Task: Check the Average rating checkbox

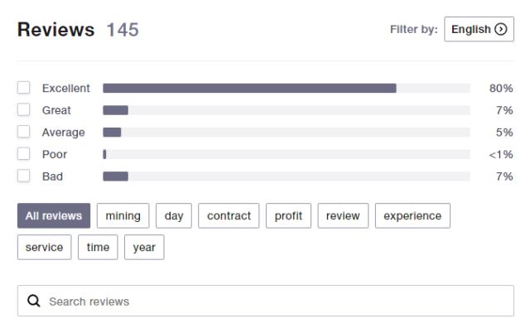Action: 24,132
